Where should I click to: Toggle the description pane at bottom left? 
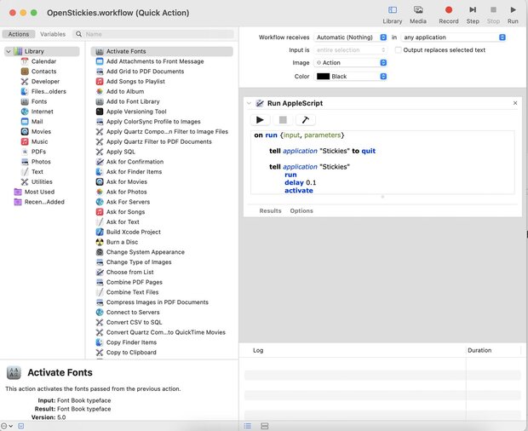21,426
